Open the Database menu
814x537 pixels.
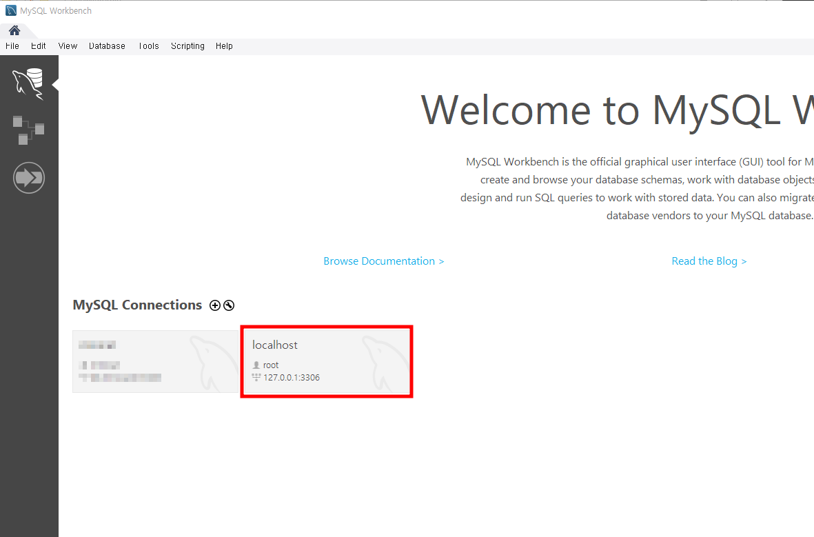(x=107, y=45)
